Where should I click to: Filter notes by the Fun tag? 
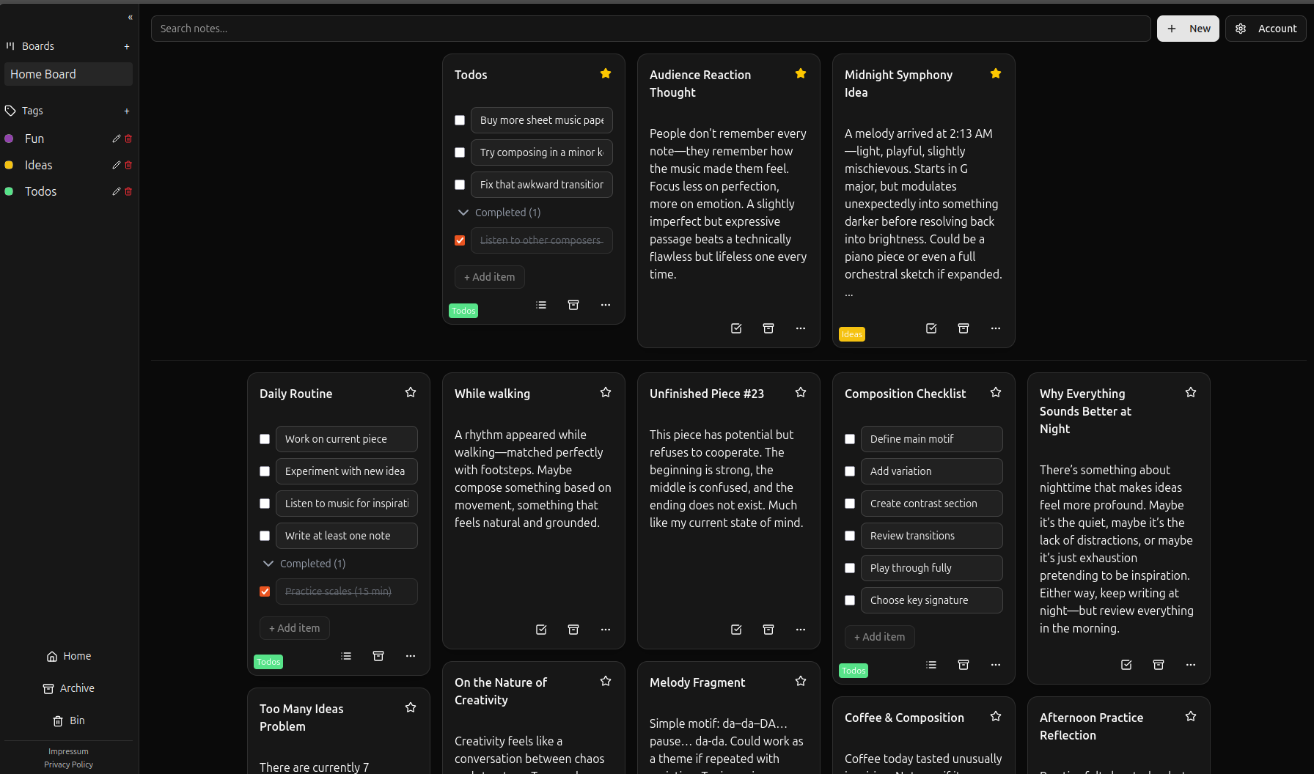[34, 139]
